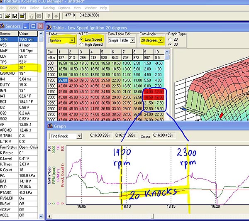Click column 9 header in ignition table

tap(148, 52)
